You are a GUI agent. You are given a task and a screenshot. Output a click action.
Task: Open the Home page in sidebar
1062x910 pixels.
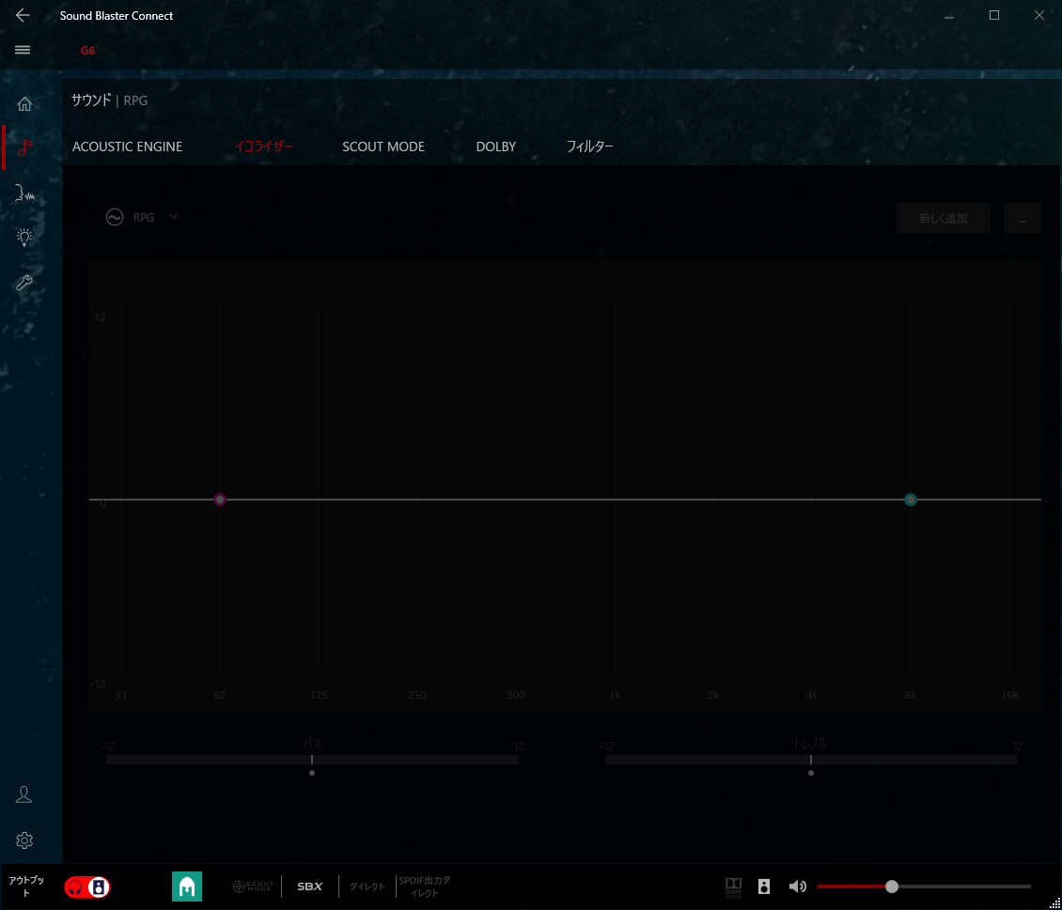pos(24,104)
